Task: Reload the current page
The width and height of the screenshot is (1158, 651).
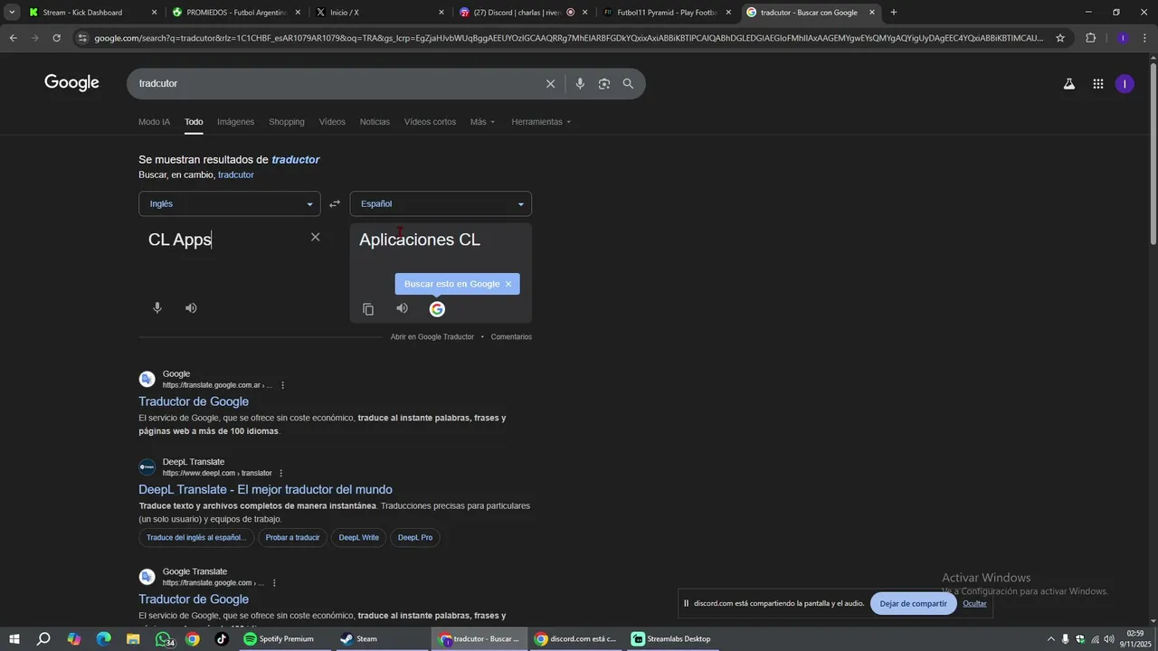Action: [56, 38]
